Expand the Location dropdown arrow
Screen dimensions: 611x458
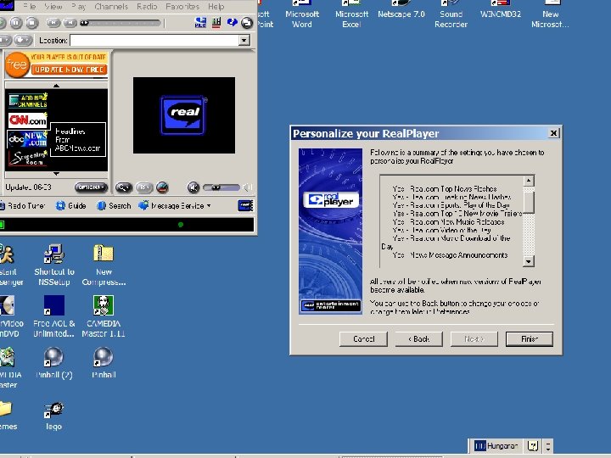click(244, 40)
